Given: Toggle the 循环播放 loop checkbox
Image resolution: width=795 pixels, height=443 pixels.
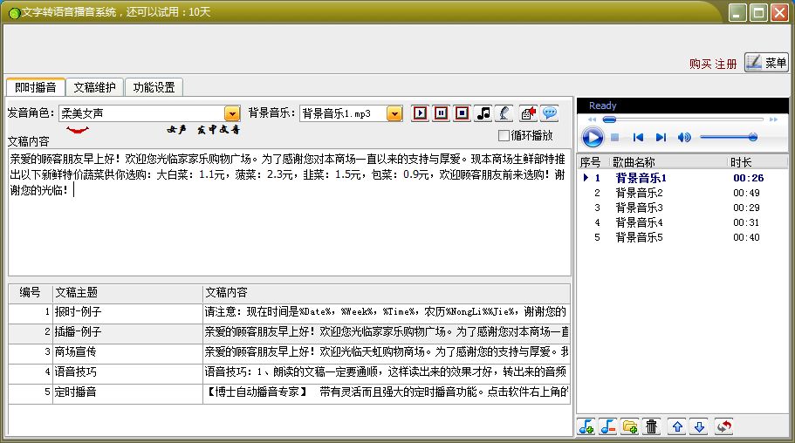Looking at the screenshot, I should [504, 136].
